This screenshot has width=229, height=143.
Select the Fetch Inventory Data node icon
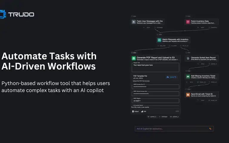188,22
